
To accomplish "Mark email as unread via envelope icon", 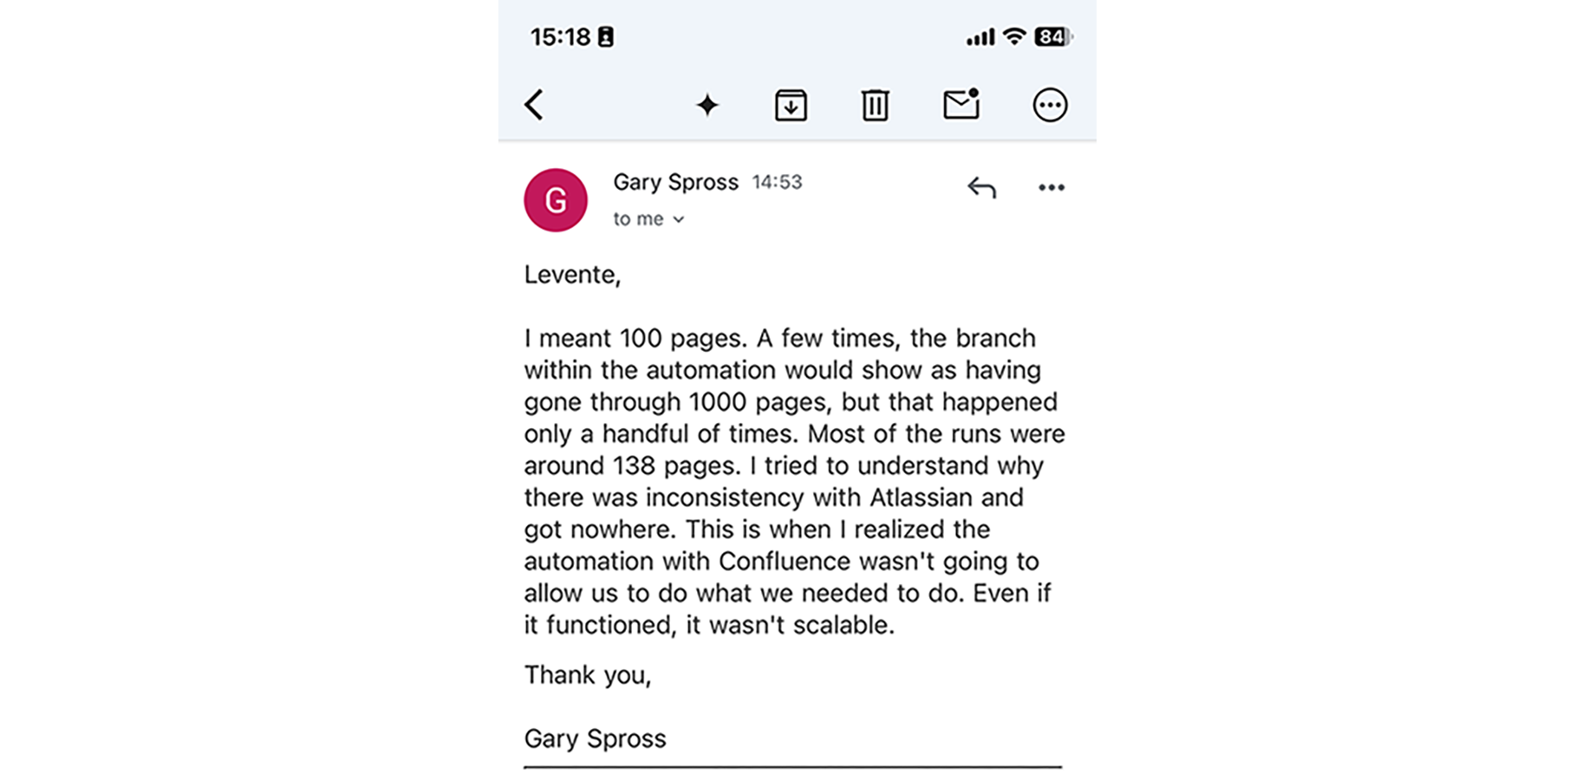I will 961,104.
